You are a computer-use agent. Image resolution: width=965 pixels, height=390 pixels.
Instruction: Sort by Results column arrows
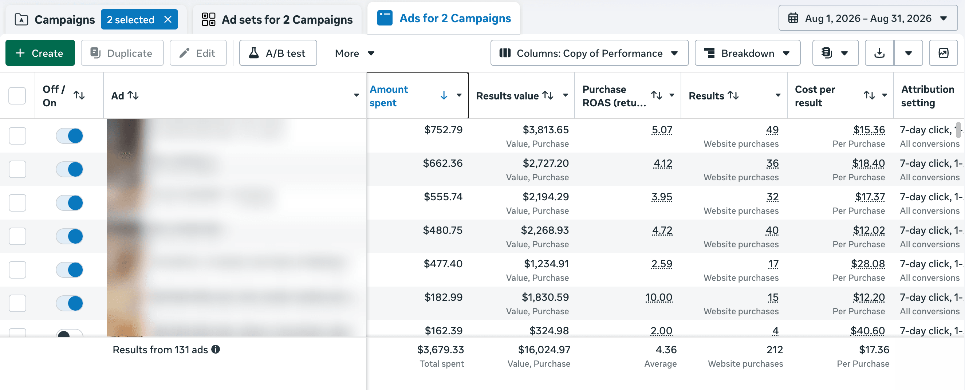[x=733, y=95]
